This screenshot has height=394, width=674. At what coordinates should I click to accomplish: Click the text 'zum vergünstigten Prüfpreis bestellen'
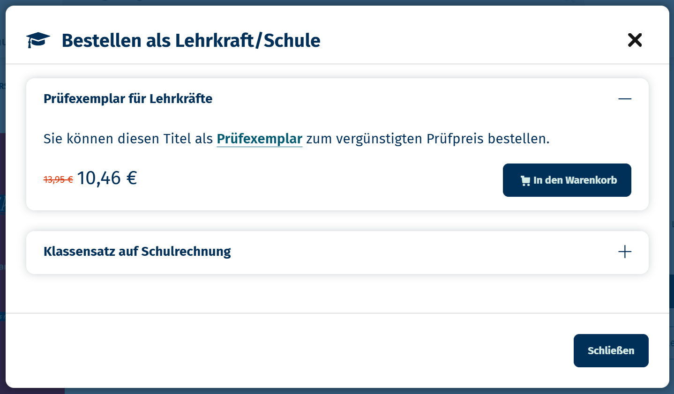[427, 139]
